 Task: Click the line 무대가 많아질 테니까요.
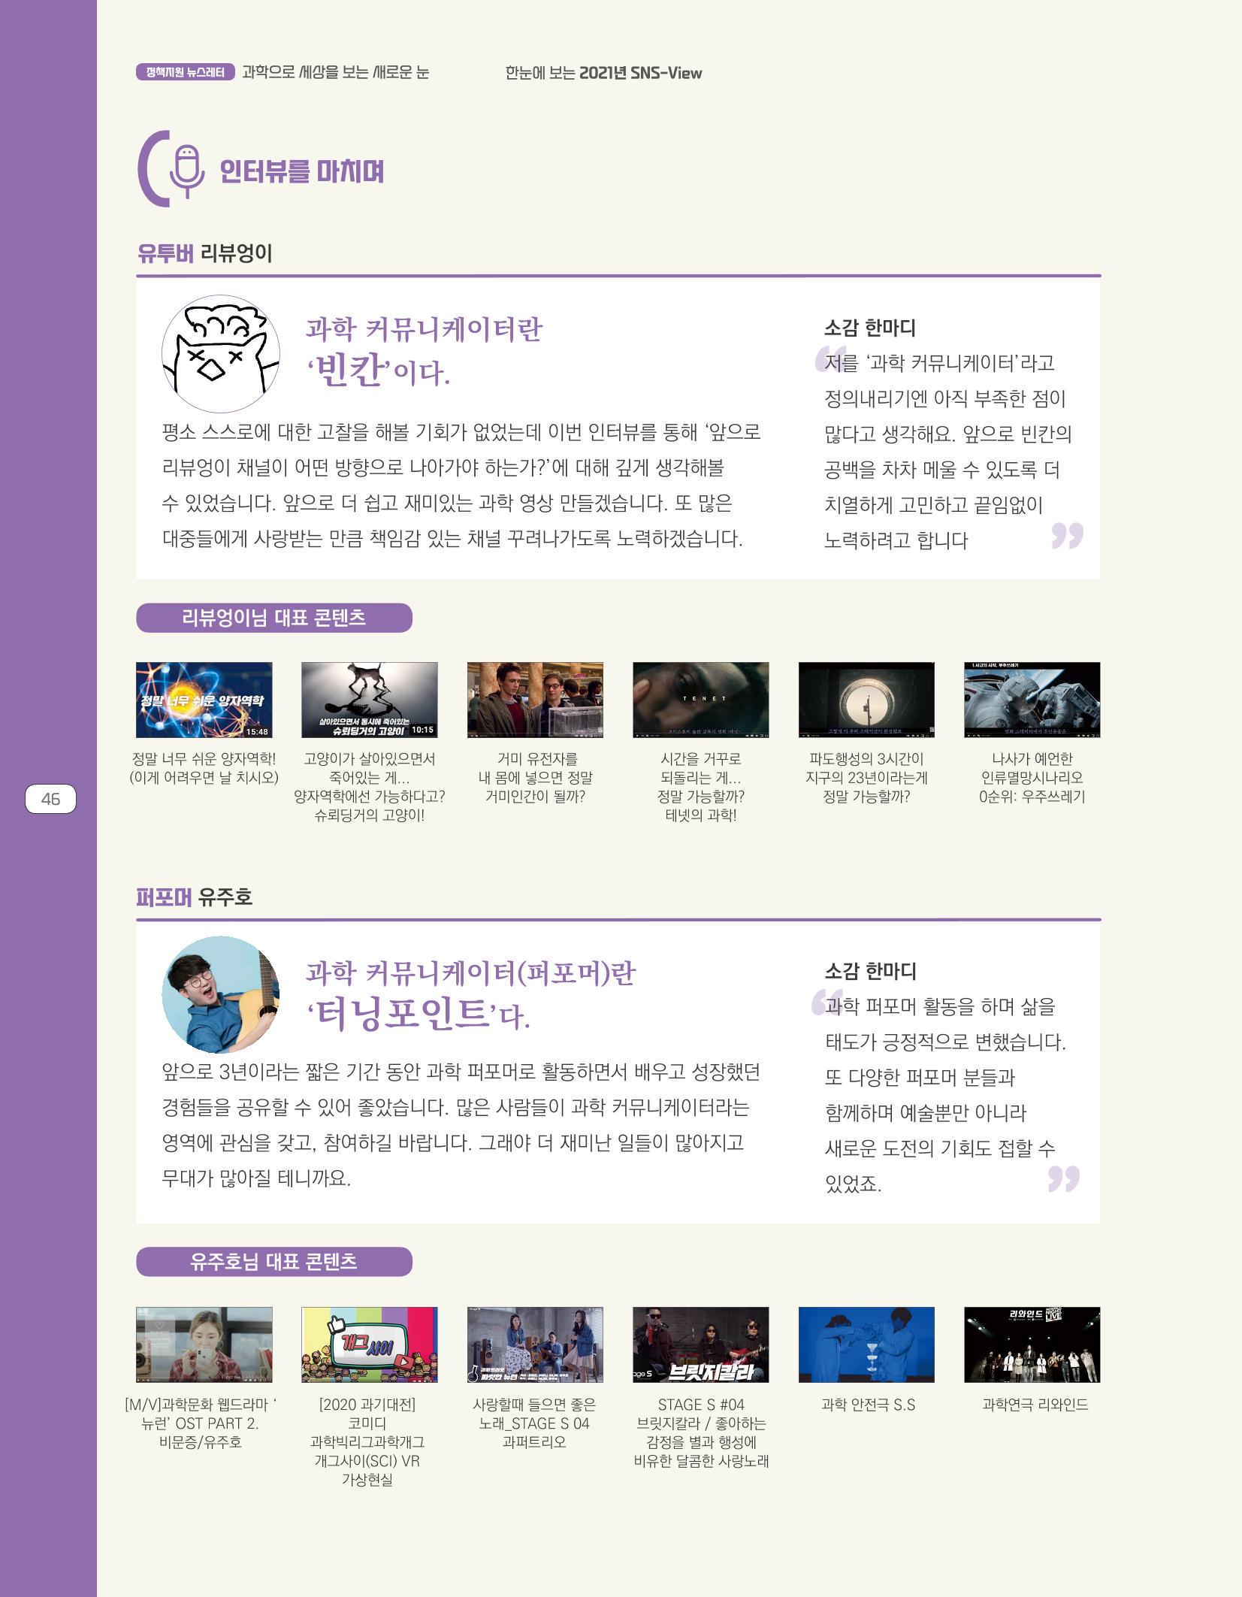point(257,1178)
